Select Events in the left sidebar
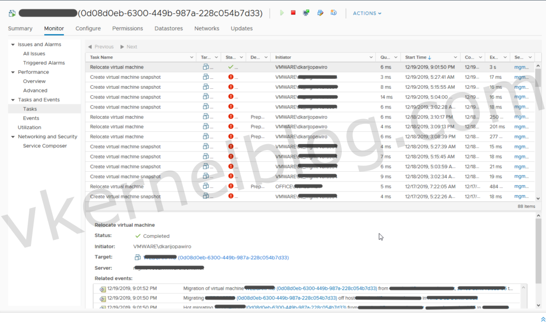This screenshot has height=325, width=546. pyautogui.click(x=31, y=118)
